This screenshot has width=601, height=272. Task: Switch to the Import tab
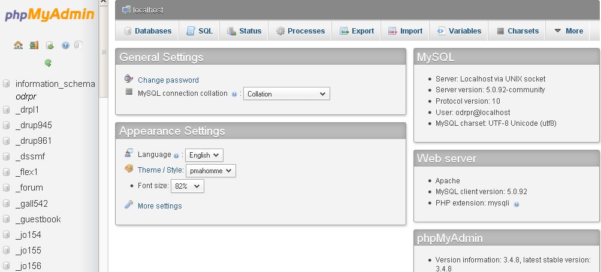(x=405, y=31)
